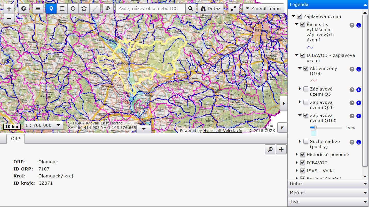Toggle the DIBAVOD group checkbox
Viewport: 369px width, 207px height.
(303, 163)
